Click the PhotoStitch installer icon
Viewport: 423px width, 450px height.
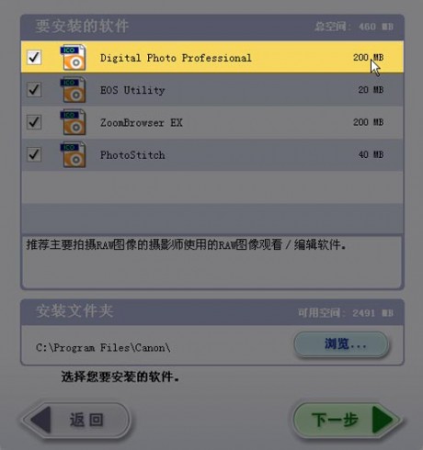73,154
